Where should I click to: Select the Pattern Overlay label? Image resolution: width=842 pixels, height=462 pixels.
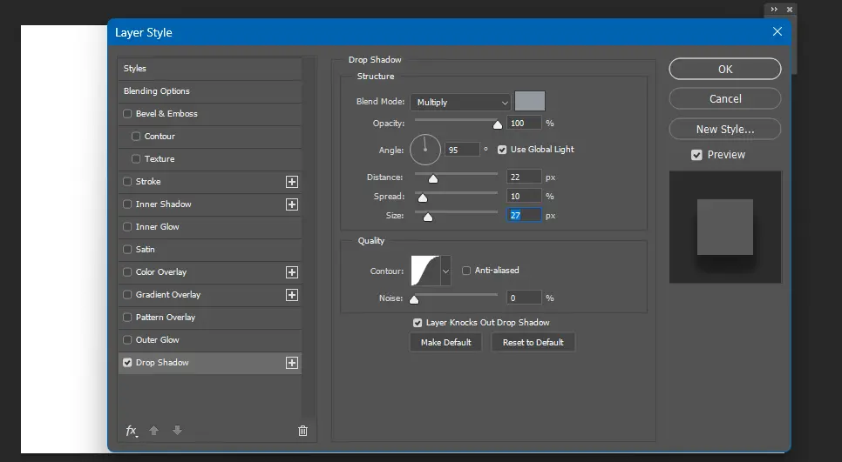166,318
